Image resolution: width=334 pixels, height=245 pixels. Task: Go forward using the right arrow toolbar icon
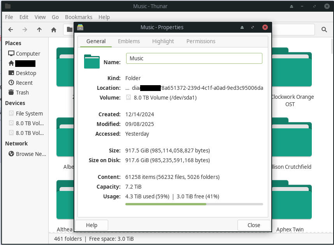coord(25,30)
